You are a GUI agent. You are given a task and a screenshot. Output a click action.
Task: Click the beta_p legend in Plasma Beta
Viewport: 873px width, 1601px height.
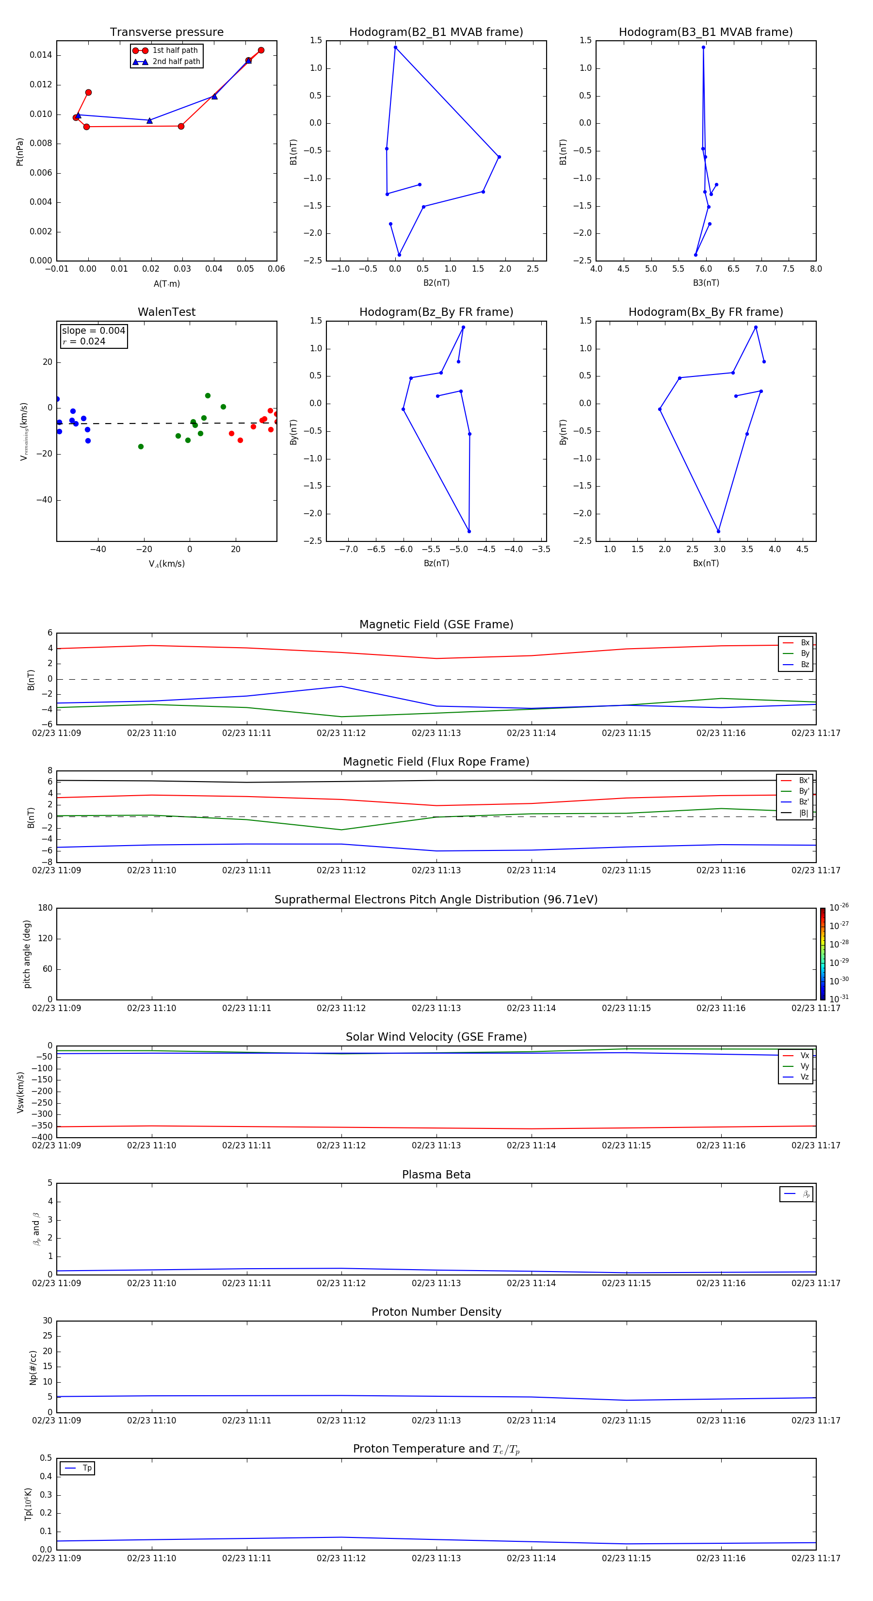point(796,1194)
